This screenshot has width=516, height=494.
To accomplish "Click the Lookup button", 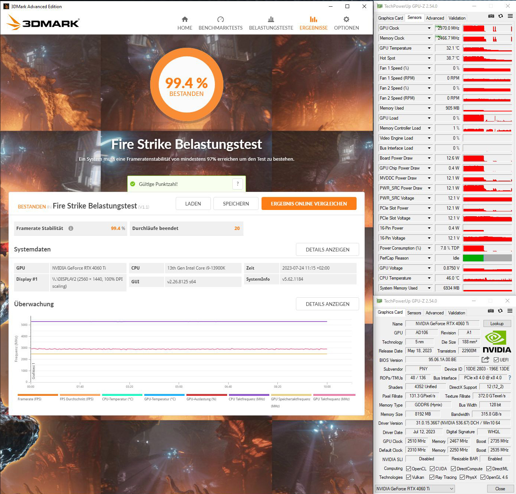I will tap(496, 324).
